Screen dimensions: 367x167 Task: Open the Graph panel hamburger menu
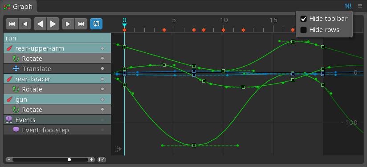click(x=360, y=6)
